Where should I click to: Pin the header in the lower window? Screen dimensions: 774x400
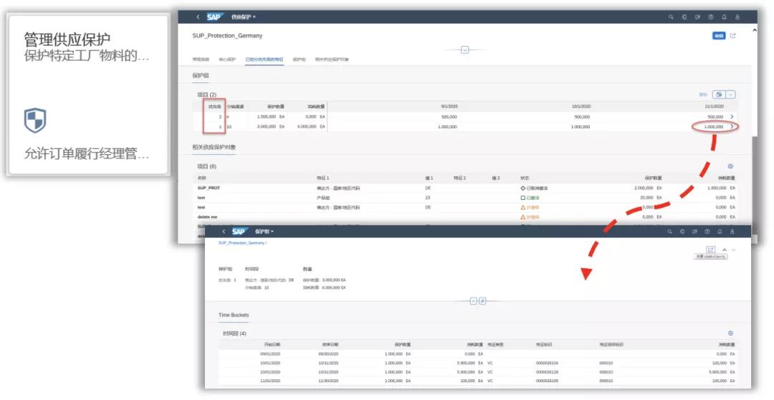pos(483,301)
